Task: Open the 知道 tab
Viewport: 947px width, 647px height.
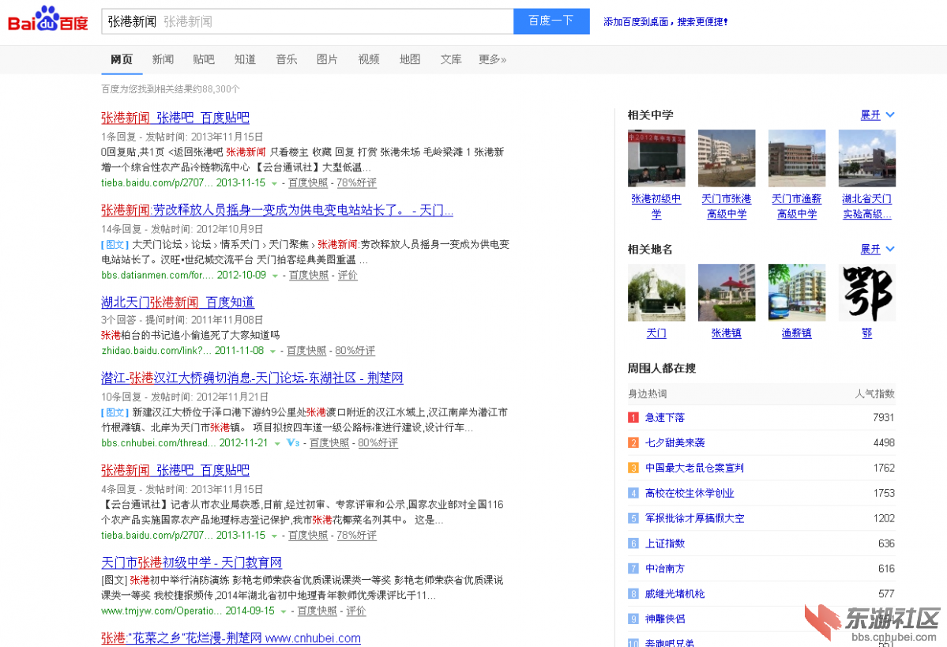Action: [245, 59]
